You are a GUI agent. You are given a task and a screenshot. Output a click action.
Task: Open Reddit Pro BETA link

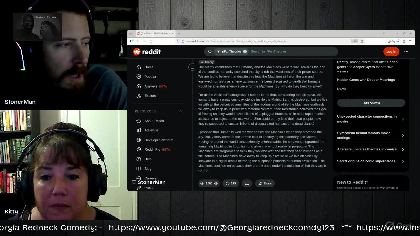(157, 149)
